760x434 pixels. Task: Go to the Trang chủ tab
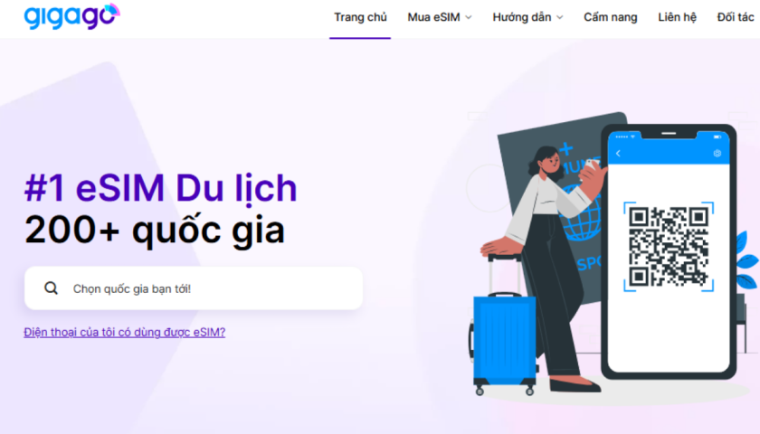point(360,17)
